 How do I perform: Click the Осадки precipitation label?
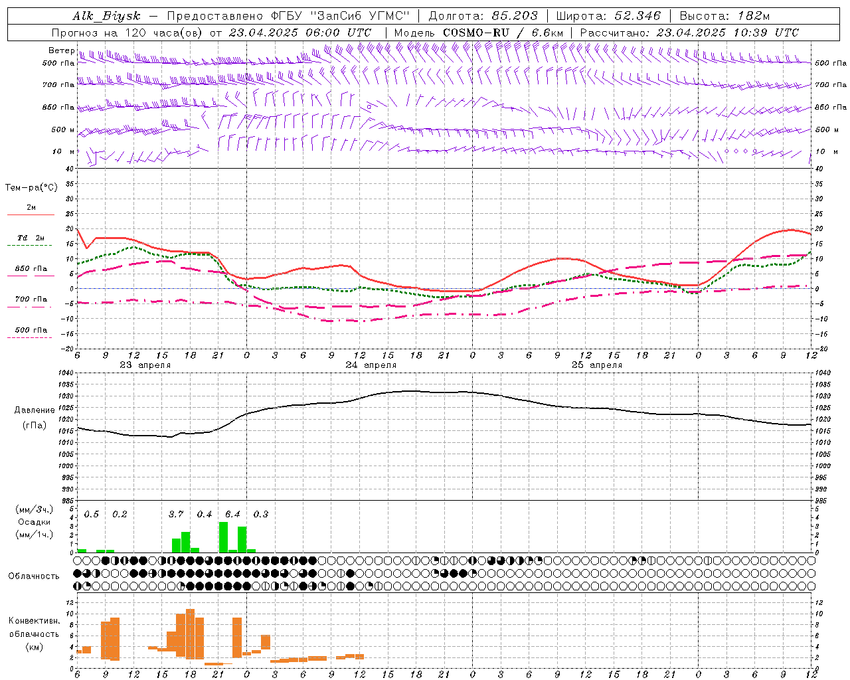[35, 522]
